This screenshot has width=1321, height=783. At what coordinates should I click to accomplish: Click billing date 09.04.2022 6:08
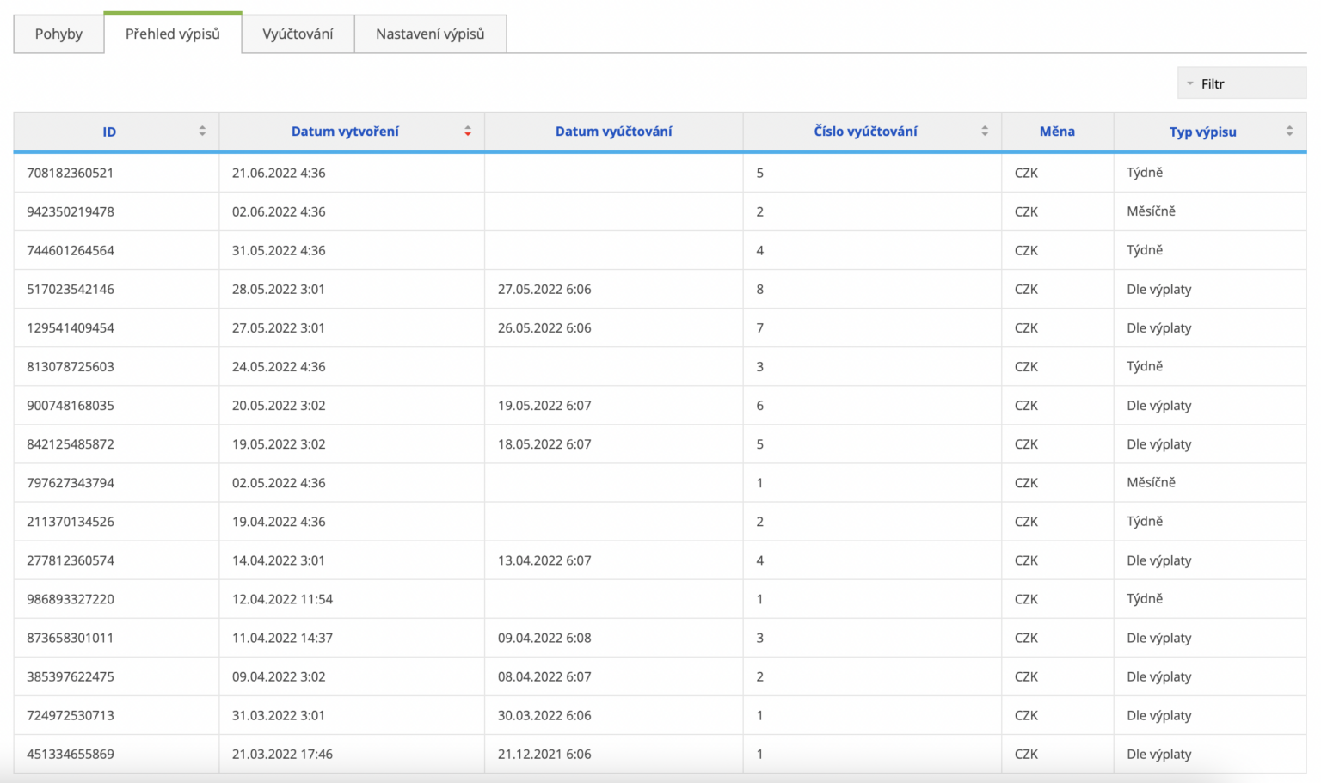click(544, 637)
